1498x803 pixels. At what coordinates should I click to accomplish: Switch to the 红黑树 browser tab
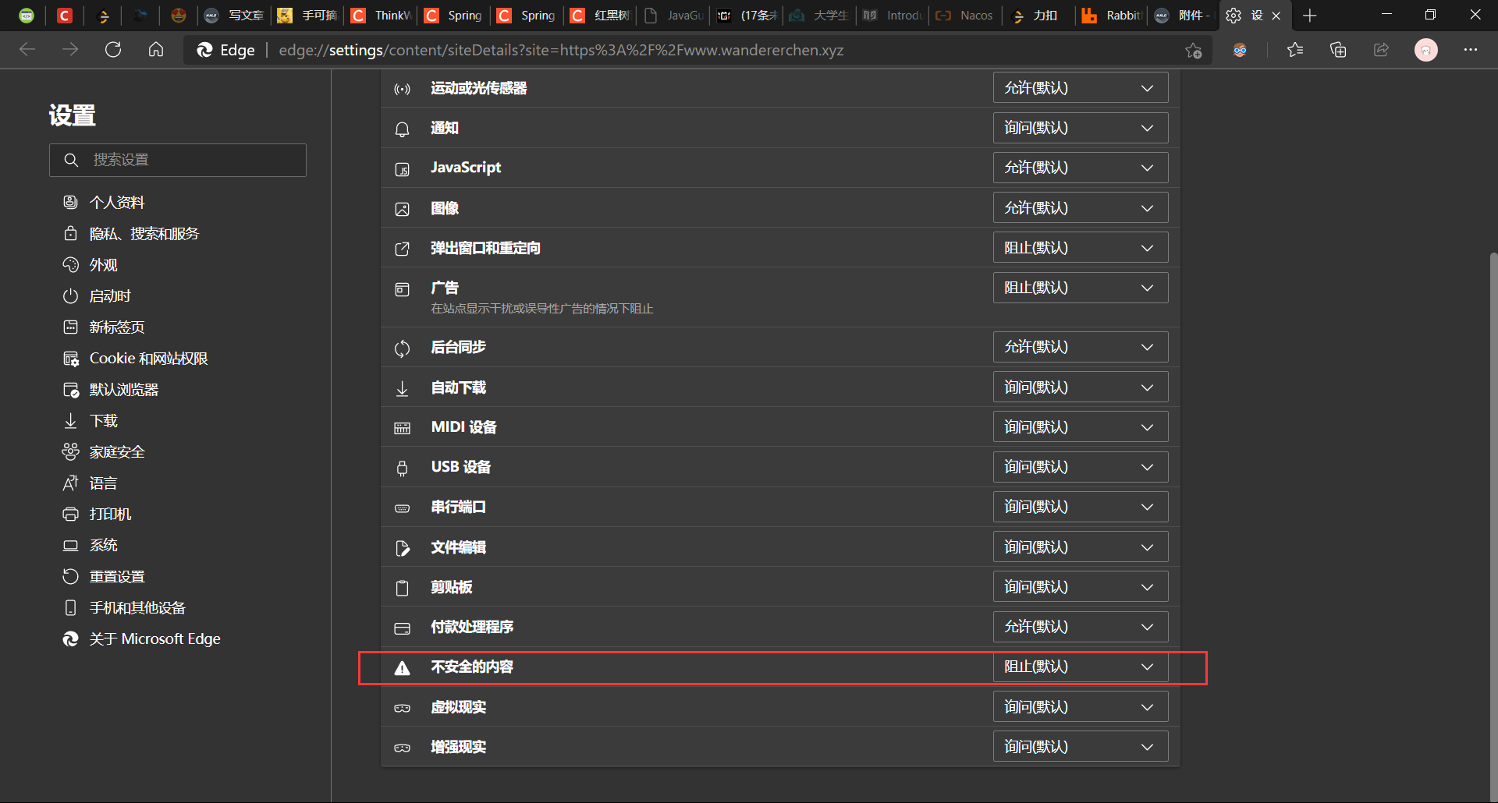coord(601,16)
